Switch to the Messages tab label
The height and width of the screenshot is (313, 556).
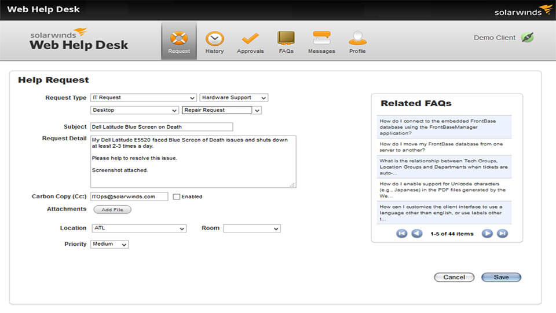pyautogui.click(x=321, y=51)
